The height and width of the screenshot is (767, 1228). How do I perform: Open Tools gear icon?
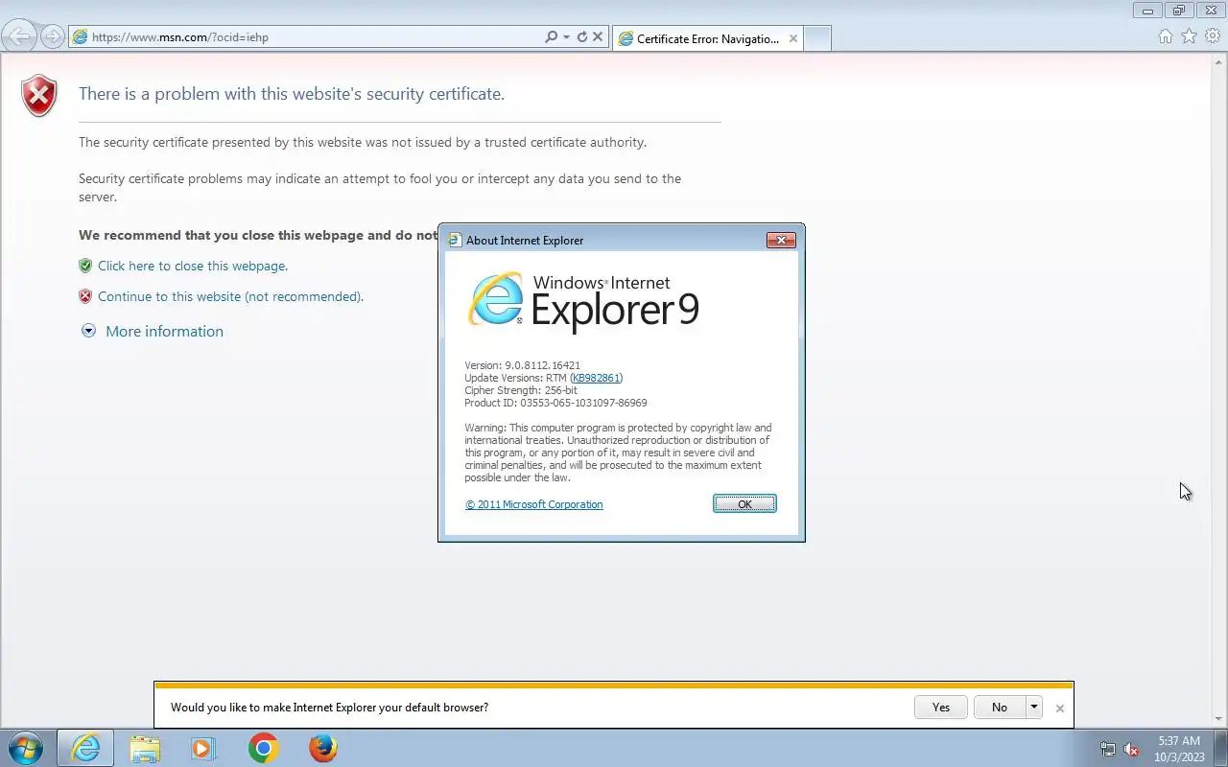(1213, 36)
